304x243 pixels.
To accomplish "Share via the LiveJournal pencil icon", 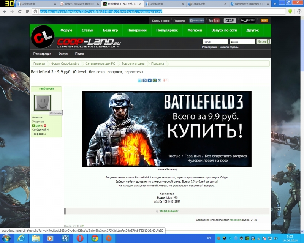I will [x=160, y=80].
